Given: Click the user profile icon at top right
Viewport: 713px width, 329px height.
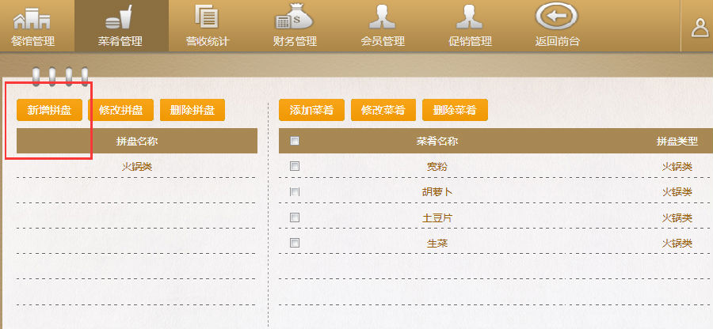Looking at the screenshot, I should [x=700, y=28].
